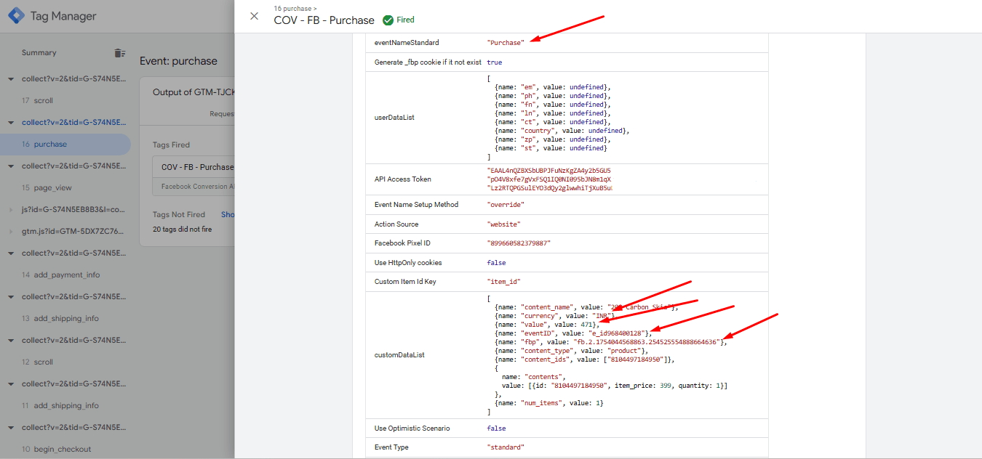The width and height of the screenshot is (982, 459).
Task: Close the COV - FB - Purchase tag panel
Action: tap(254, 16)
